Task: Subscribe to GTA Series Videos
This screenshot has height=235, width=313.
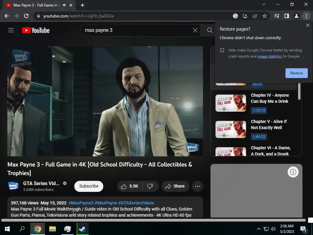Action: [x=89, y=186]
